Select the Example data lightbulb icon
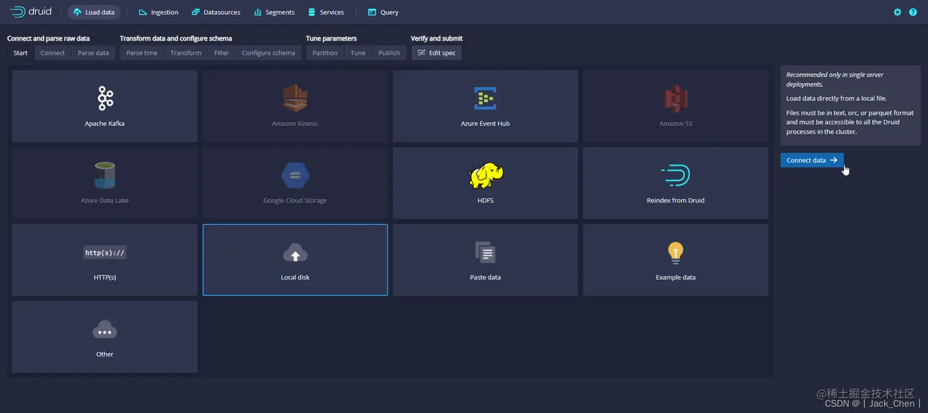The width and height of the screenshot is (928, 413). pos(676,252)
